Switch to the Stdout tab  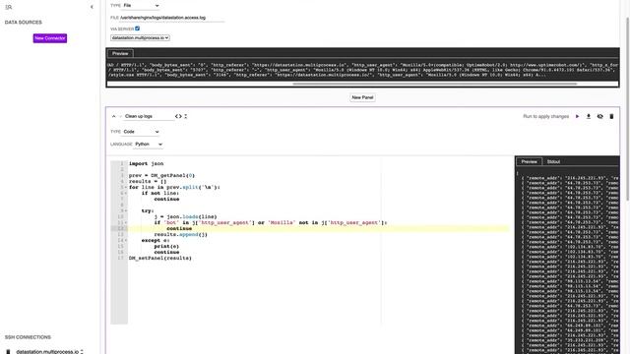pos(553,161)
